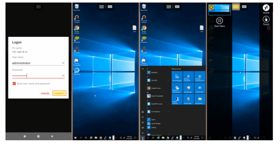Open the Server Manager tile
The height and width of the screenshot is (145, 280).
177,77
